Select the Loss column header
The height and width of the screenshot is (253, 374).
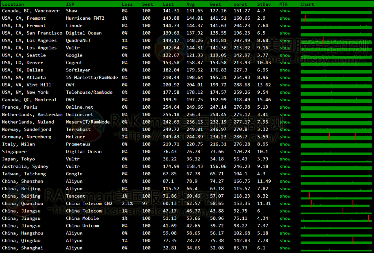point(127,4)
